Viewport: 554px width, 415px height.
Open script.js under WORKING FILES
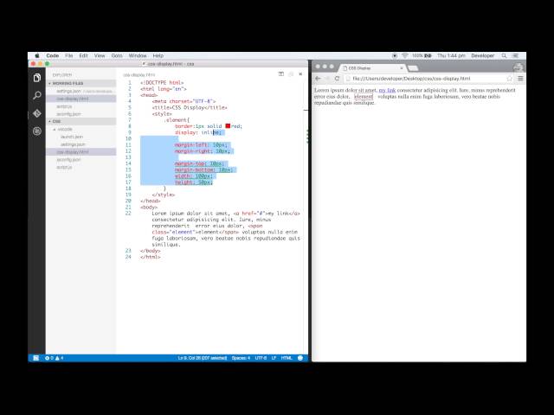pos(81,106)
